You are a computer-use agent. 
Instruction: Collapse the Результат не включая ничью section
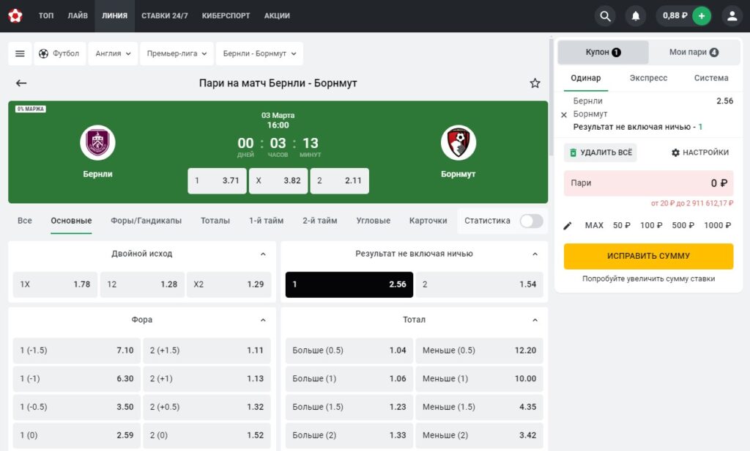[535, 254]
